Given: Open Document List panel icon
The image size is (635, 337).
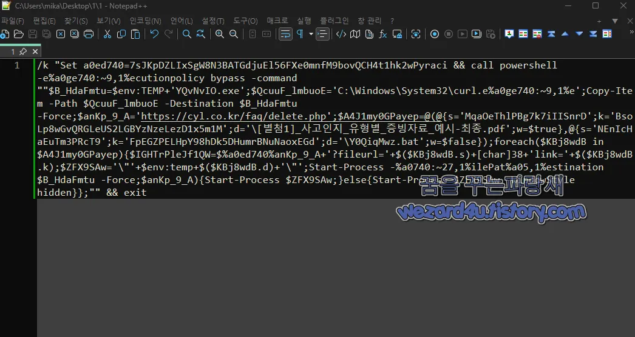Looking at the screenshot, I should pyautogui.click(x=369, y=34).
